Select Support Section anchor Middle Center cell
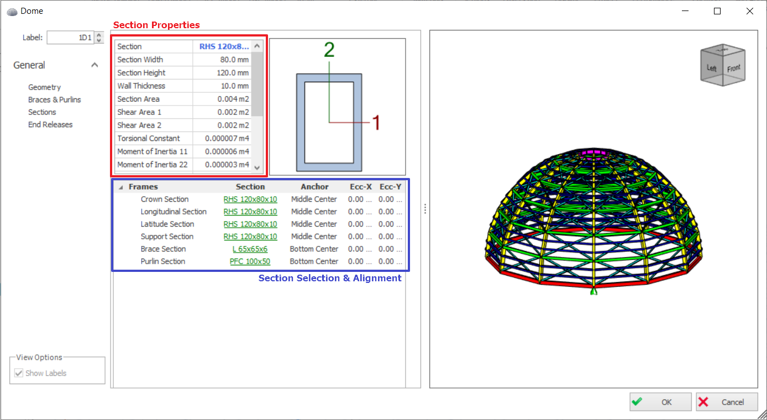Viewport: 767px width, 420px height. pyautogui.click(x=314, y=237)
